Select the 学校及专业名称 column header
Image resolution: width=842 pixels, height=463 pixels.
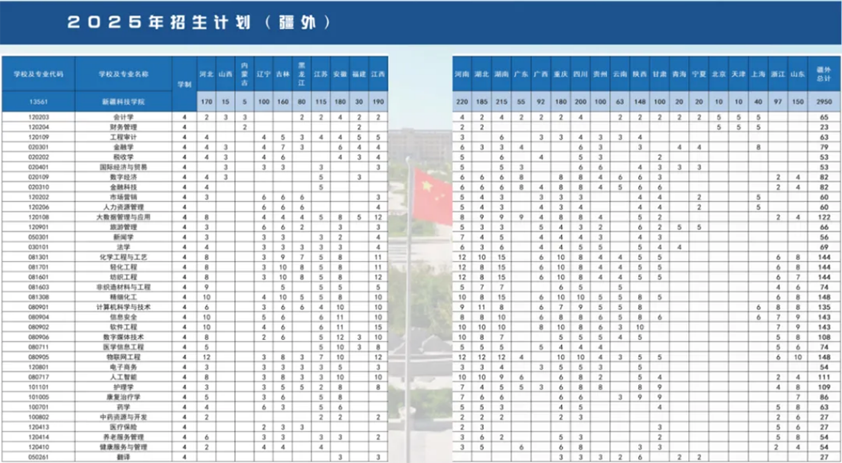pyautogui.click(x=122, y=74)
